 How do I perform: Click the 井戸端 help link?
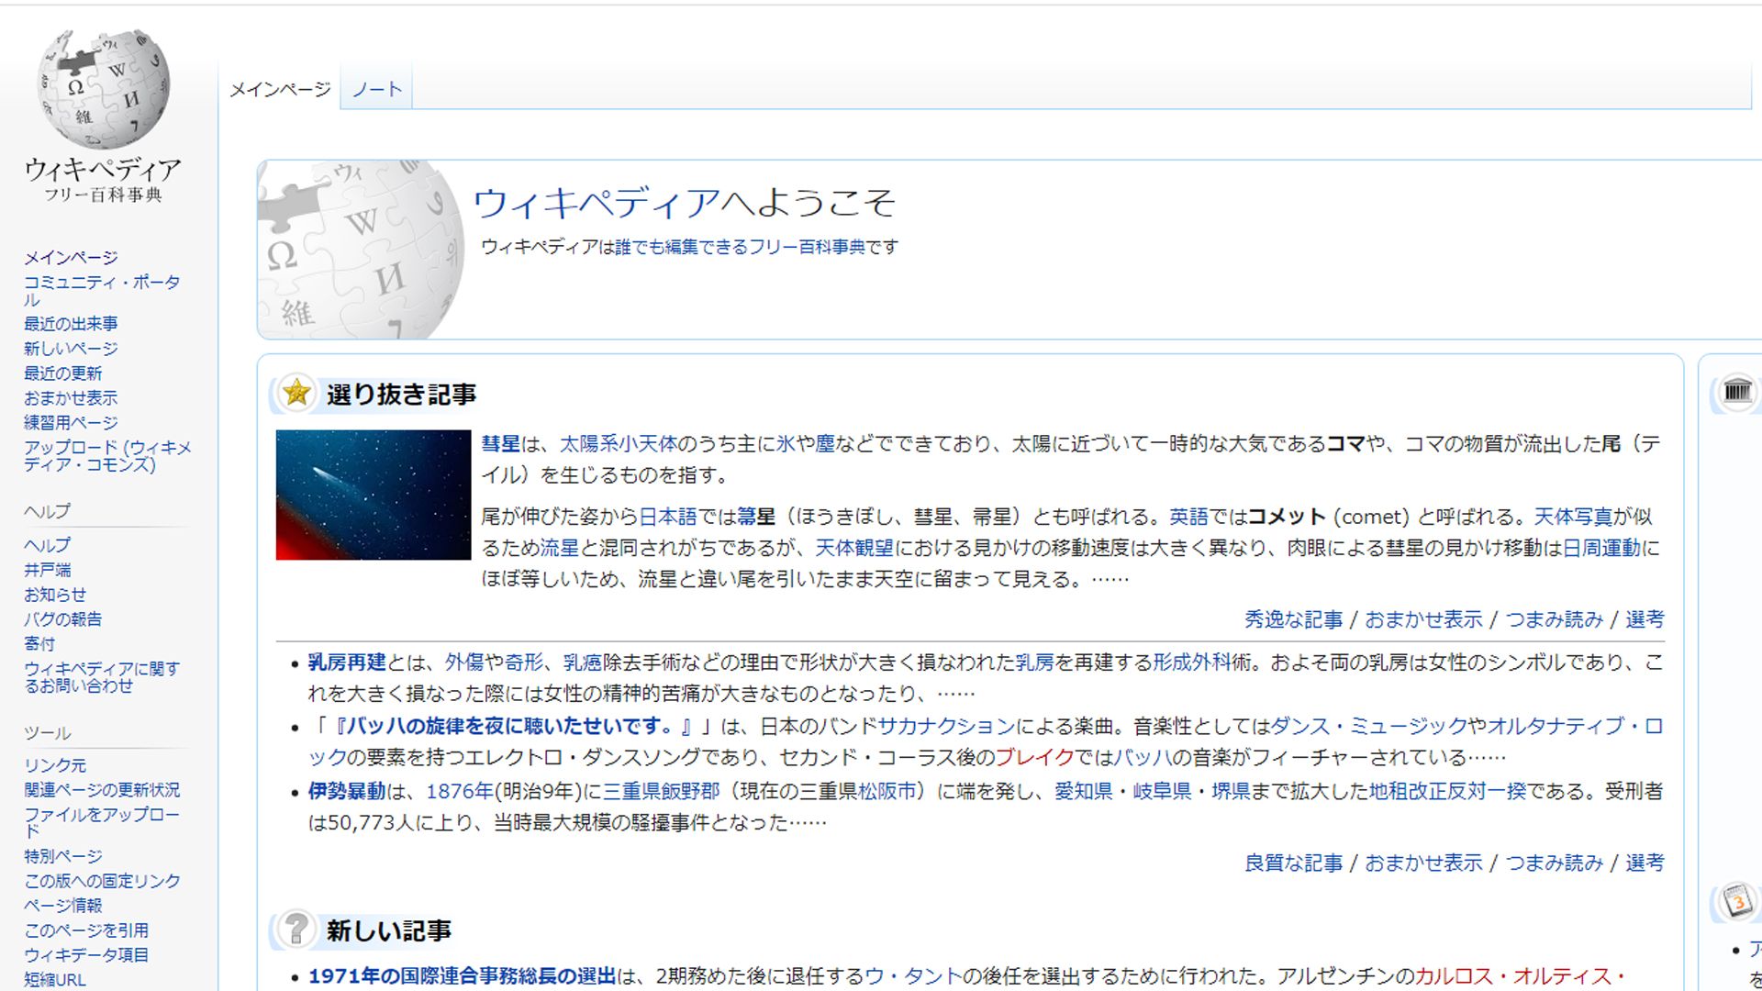[x=48, y=570]
